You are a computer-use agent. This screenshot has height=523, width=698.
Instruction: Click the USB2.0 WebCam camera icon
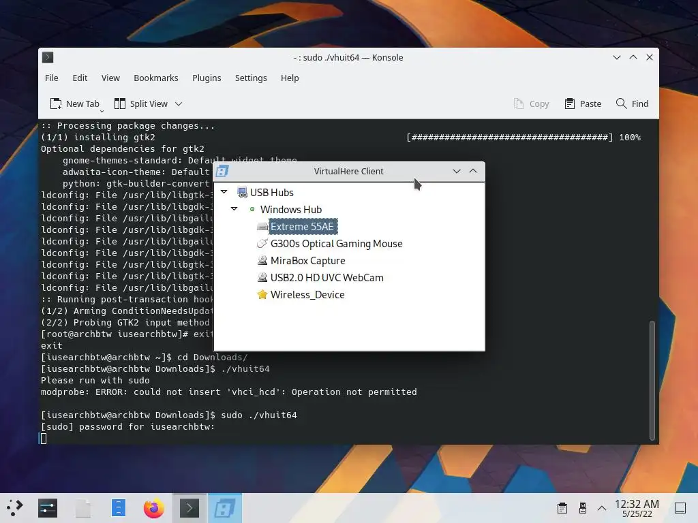262,277
